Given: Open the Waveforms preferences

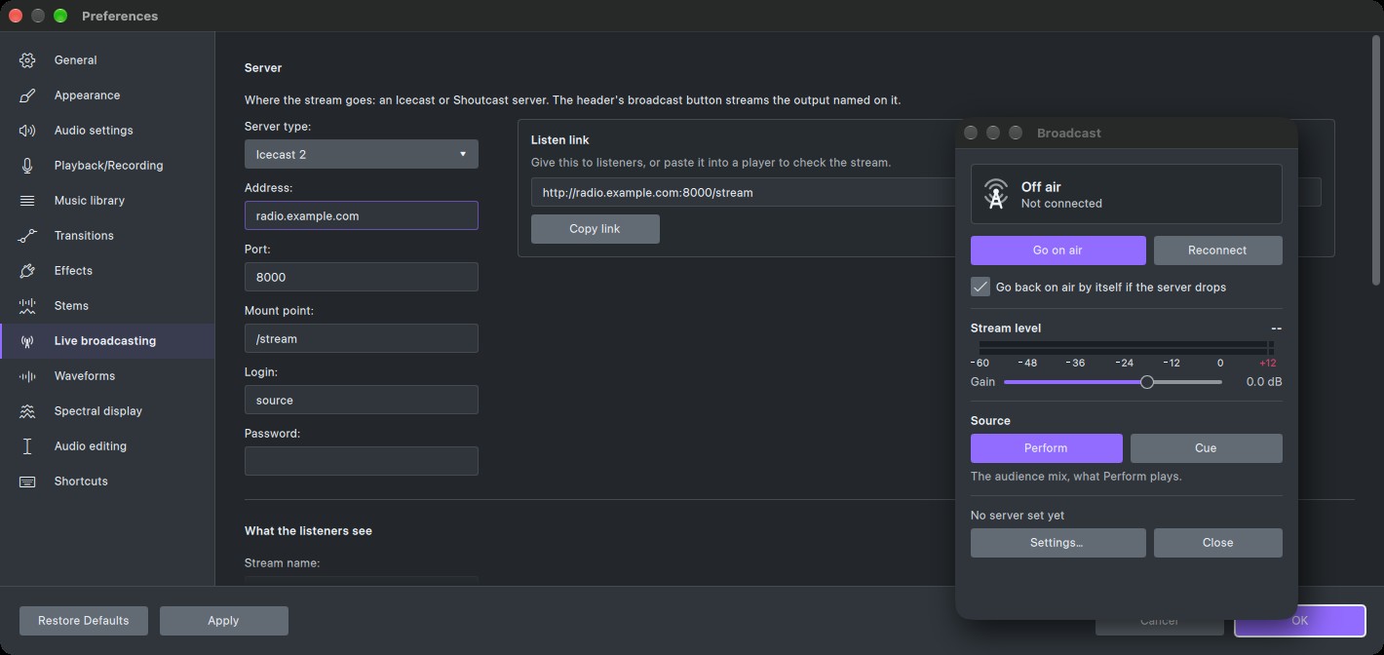Looking at the screenshot, I should 107,376.
